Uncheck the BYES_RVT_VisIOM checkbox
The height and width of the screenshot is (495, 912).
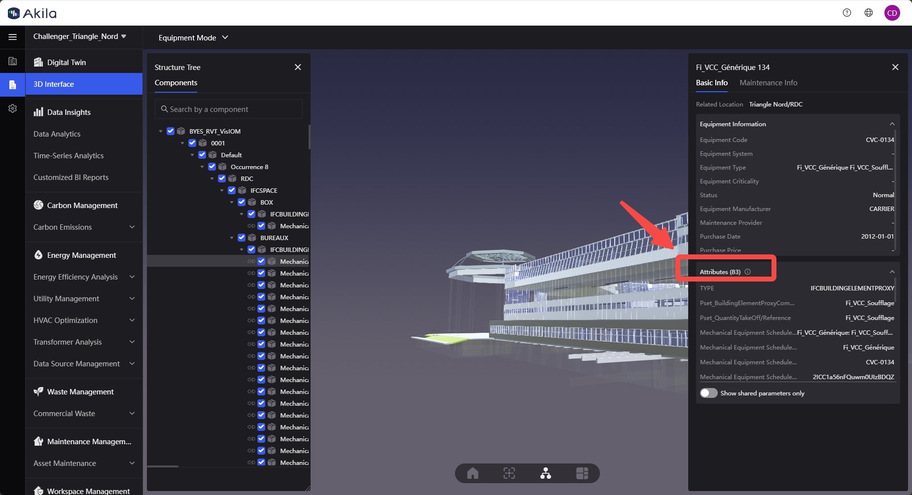[171, 131]
